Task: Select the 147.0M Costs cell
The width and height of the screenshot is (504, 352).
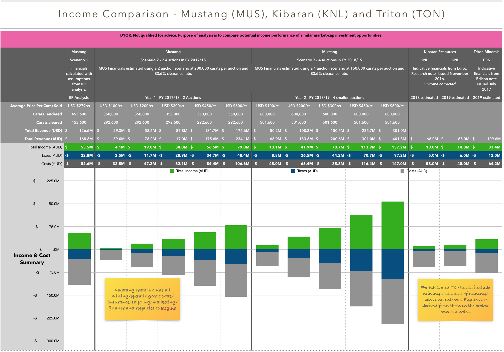Action: [392, 164]
